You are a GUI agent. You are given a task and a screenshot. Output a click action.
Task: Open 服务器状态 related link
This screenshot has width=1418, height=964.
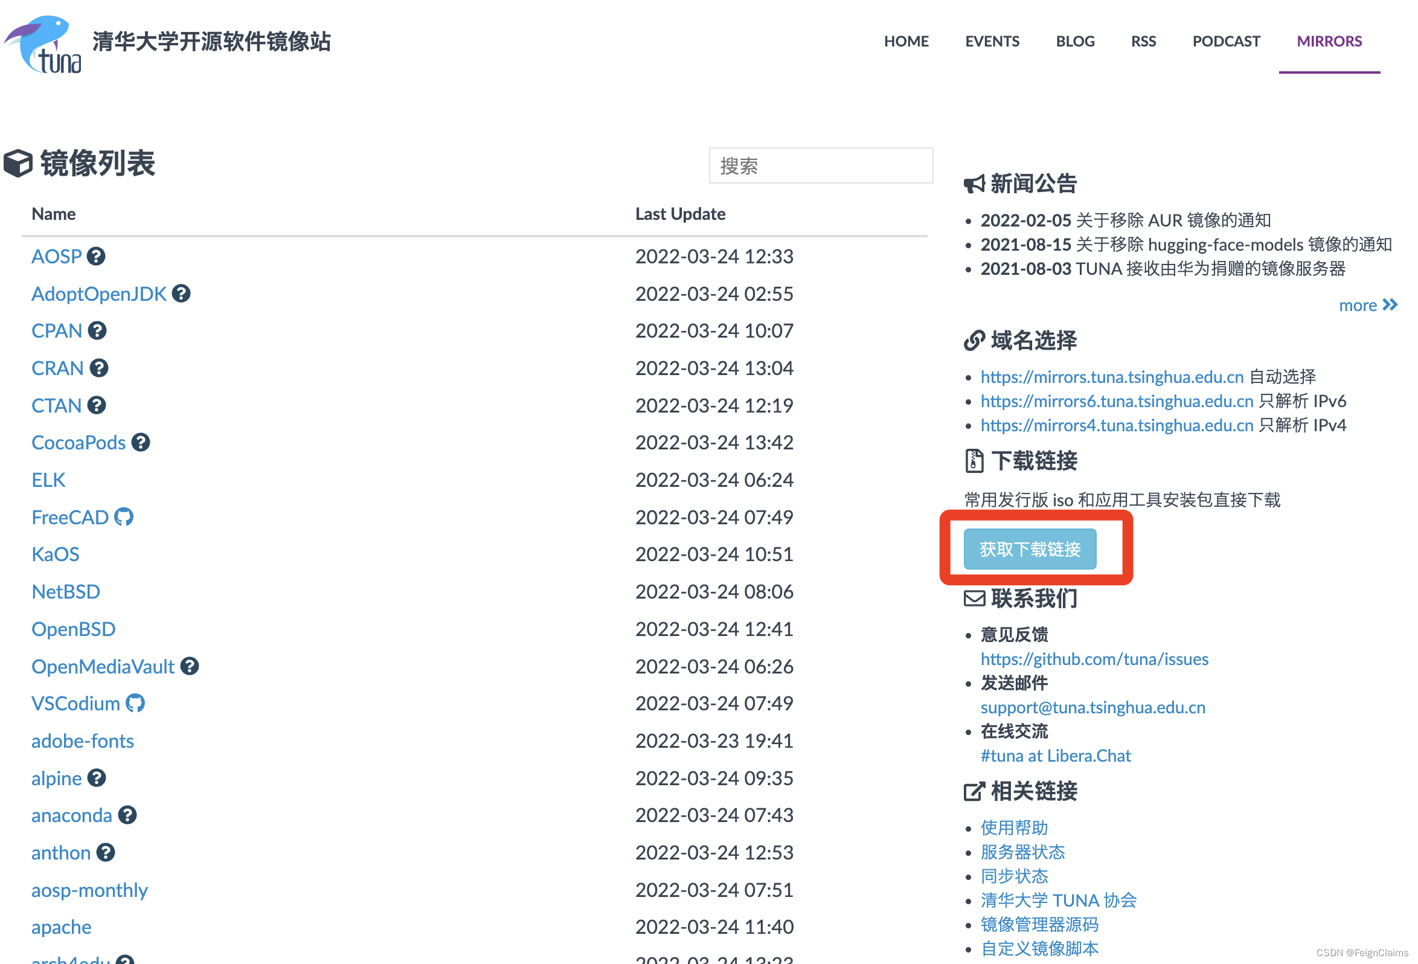1022,852
